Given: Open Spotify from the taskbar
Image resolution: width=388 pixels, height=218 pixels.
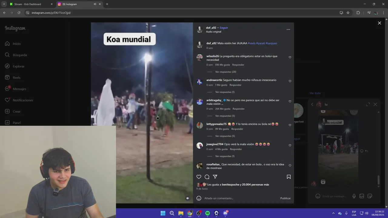Looking at the screenshot, I should [207, 213].
